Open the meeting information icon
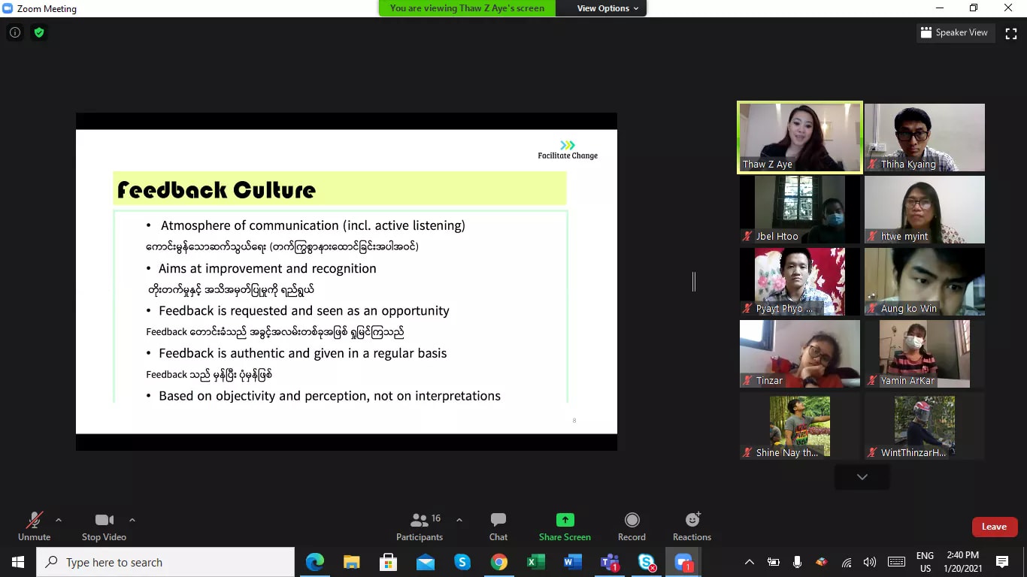Screen dimensions: 1027x577 pos(14,32)
